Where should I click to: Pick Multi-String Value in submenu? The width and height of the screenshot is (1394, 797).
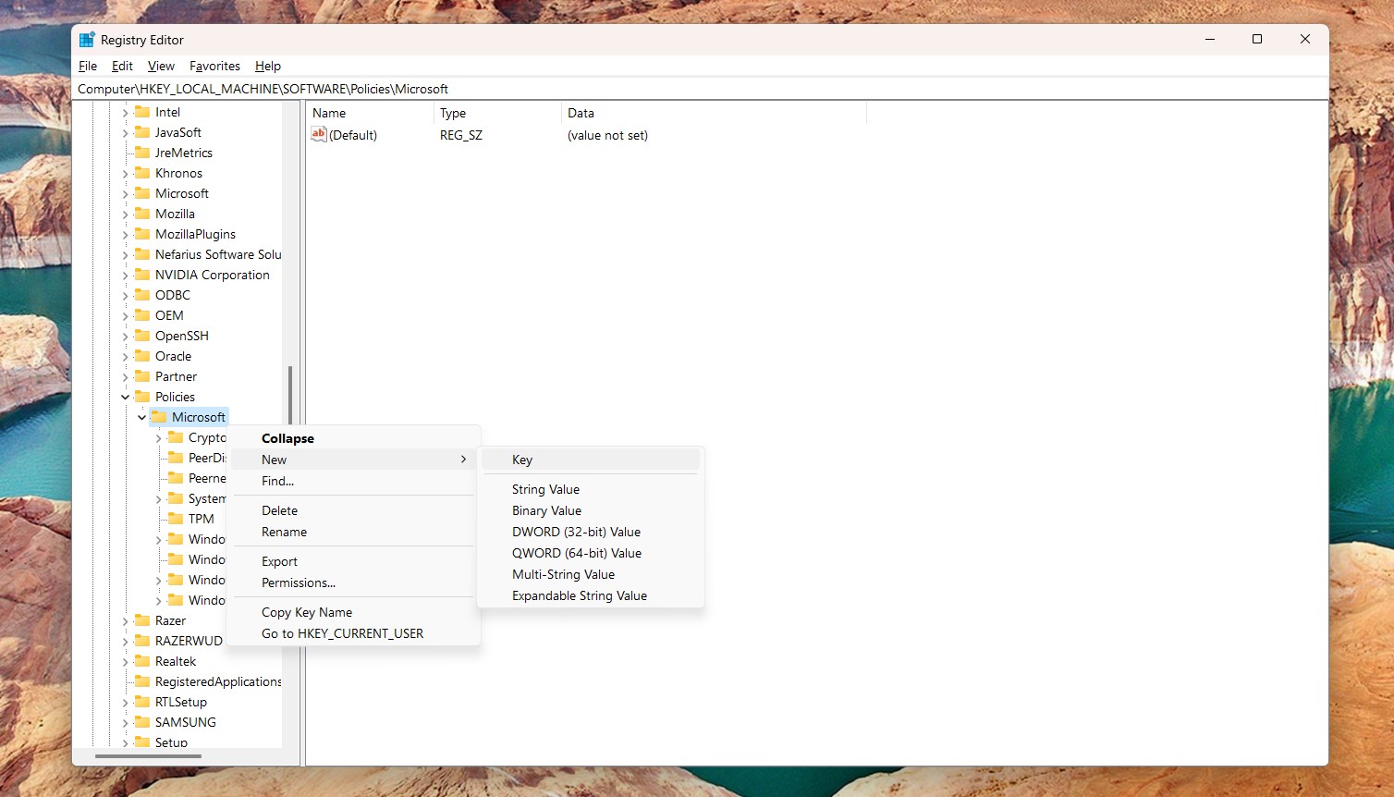click(x=591, y=574)
